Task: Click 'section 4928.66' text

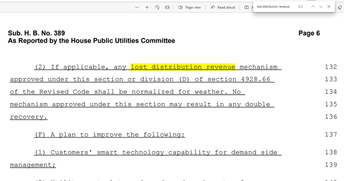Action: (239, 79)
